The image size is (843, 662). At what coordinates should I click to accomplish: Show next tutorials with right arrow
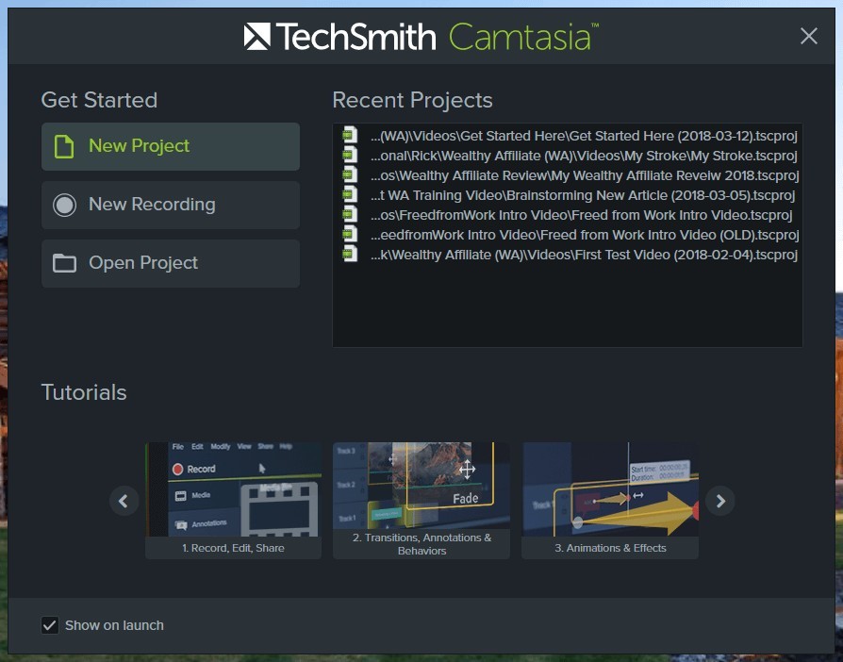click(x=719, y=501)
